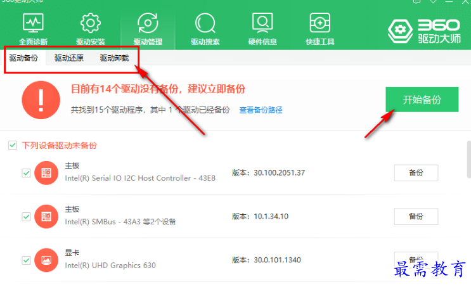Click the version text 10.1.34.10

point(271,216)
